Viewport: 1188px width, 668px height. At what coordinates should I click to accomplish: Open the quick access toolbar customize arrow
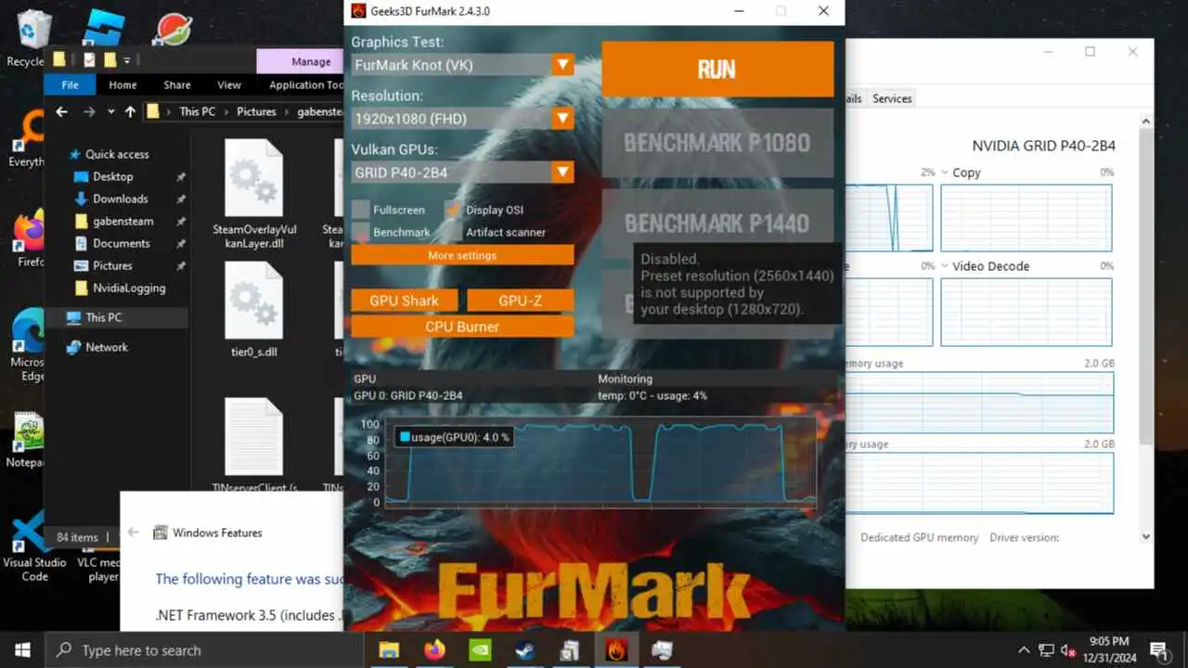click(126, 60)
